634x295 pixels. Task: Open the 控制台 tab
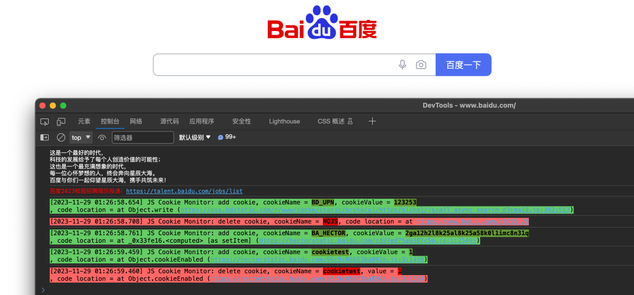point(110,121)
